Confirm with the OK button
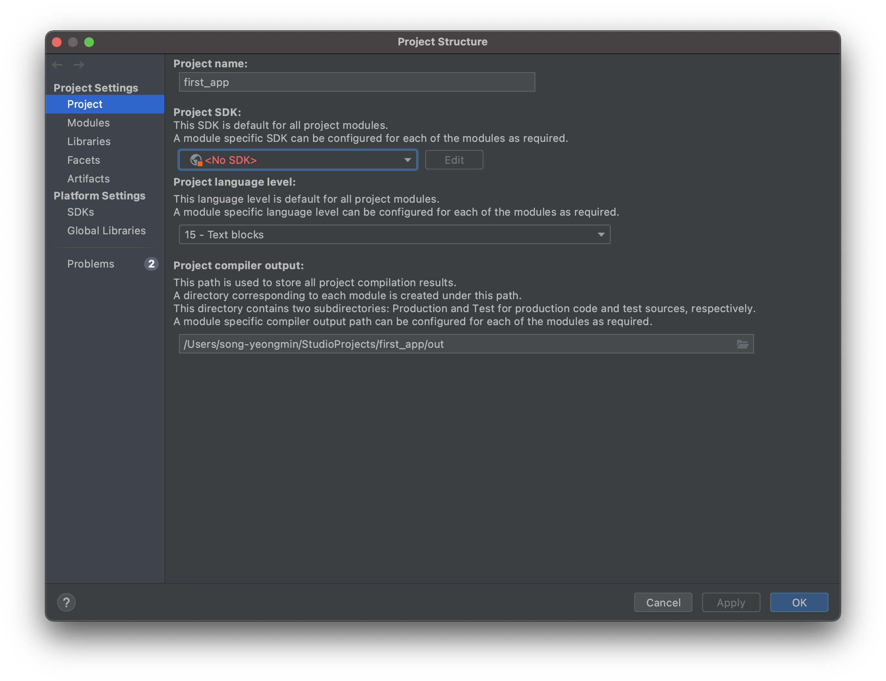 point(799,602)
